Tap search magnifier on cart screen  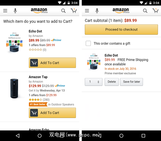click(x=145, y=11)
